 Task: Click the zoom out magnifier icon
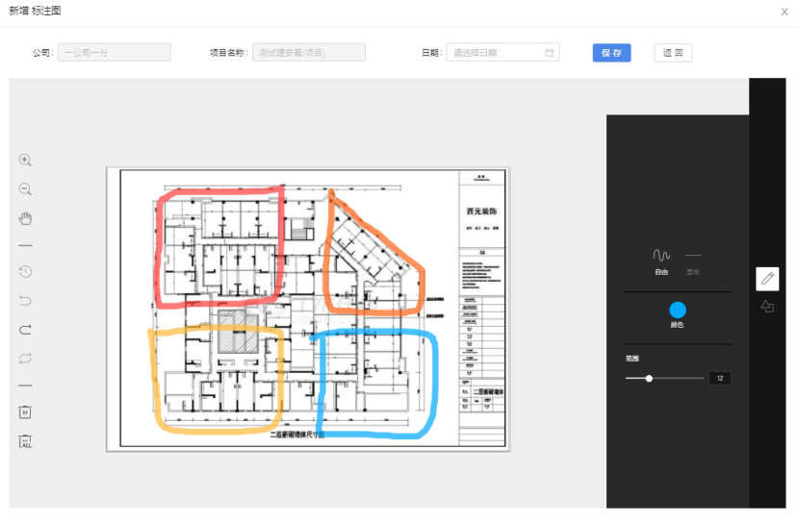click(x=26, y=189)
